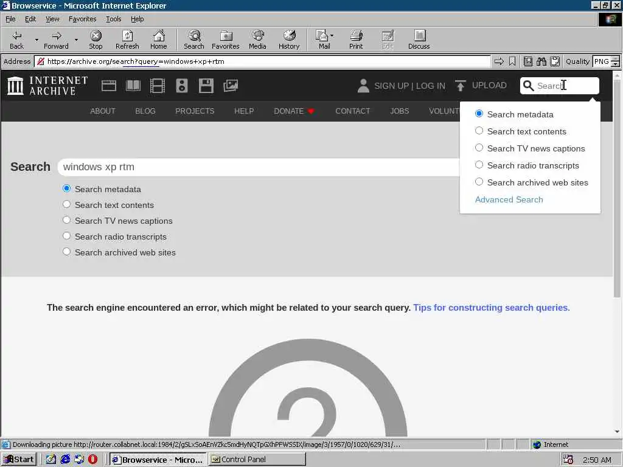The width and height of the screenshot is (623, 467).
Task: Open the IE Search toolbar pane
Action: pyautogui.click(x=194, y=40)
